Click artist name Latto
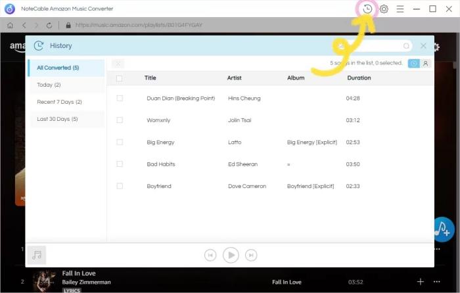This screenshot has width=460, height=293. coord(235,143)
